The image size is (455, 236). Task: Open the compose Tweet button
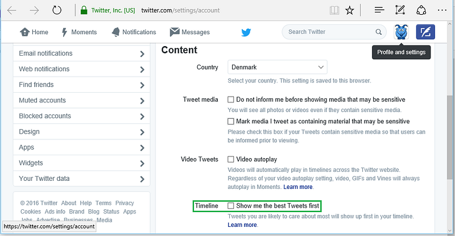point(425,32)
